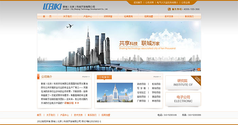Click the double arrow icon after 详细介绍

point(77,103)
